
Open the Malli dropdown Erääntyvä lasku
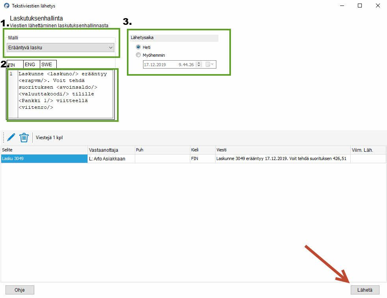(x=60, y=47)
